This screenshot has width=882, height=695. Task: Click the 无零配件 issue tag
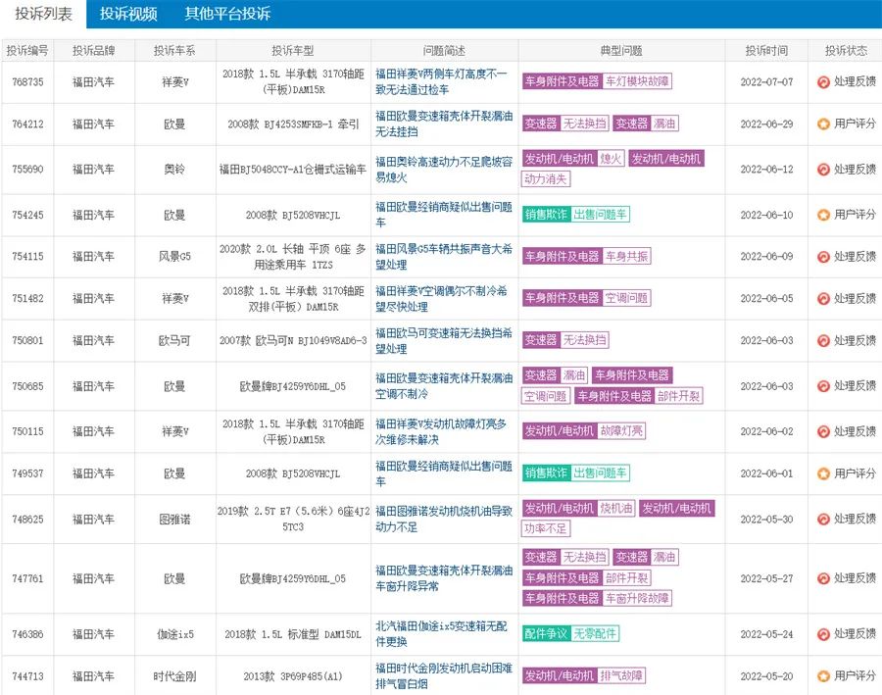pyautogui.click(x=595, y=634)
